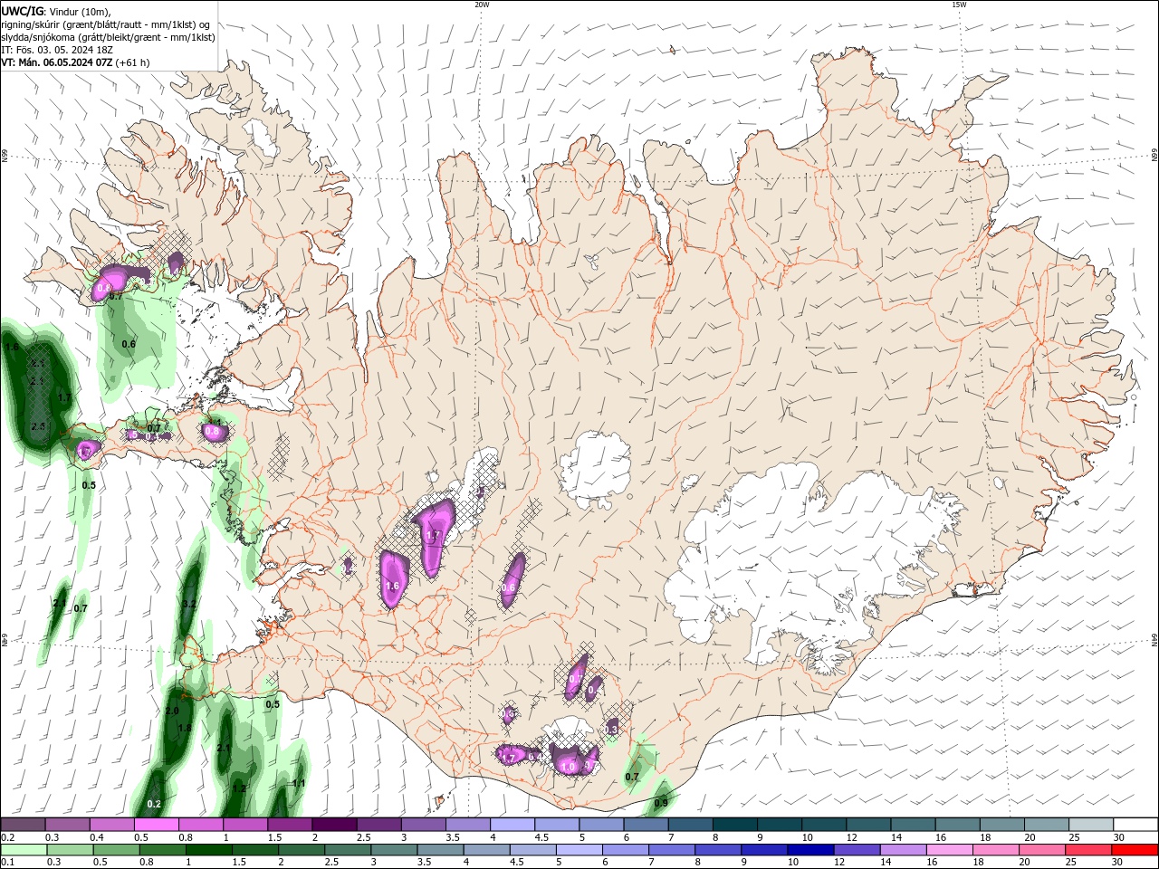Click the "0.1" label in the lower legend
1159x869 pixels.
point(7,862)
